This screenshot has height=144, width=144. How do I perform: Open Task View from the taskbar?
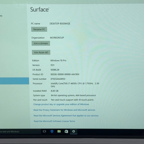click(44, 132)
